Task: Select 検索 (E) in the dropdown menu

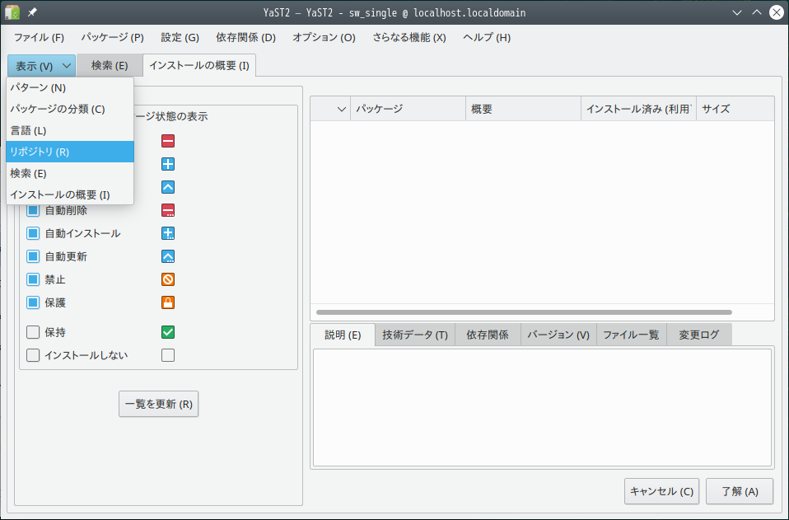Action: [x=70, y=173]
